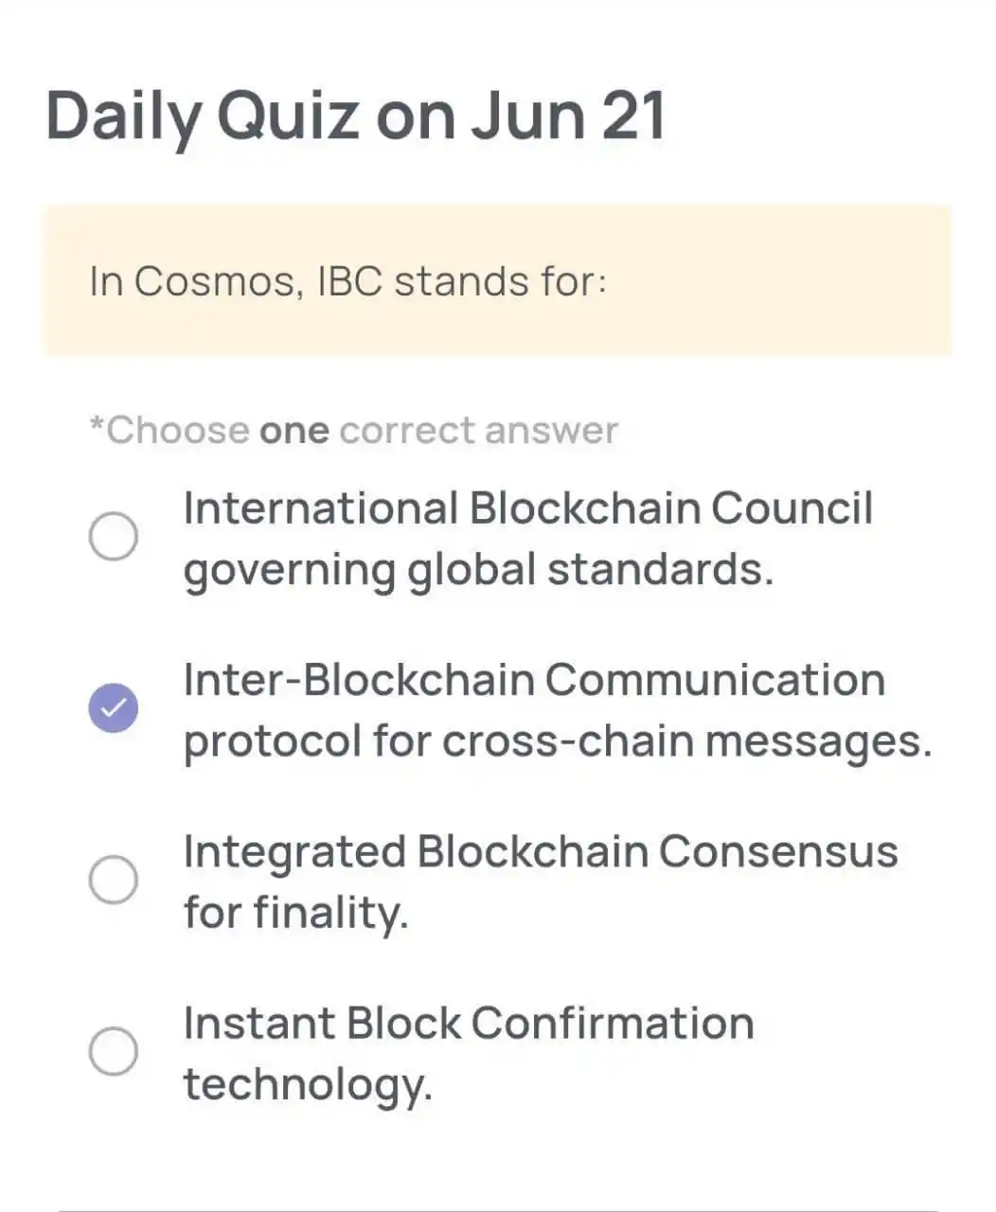Click the bold word "one" in the instruction

[294, 432]
